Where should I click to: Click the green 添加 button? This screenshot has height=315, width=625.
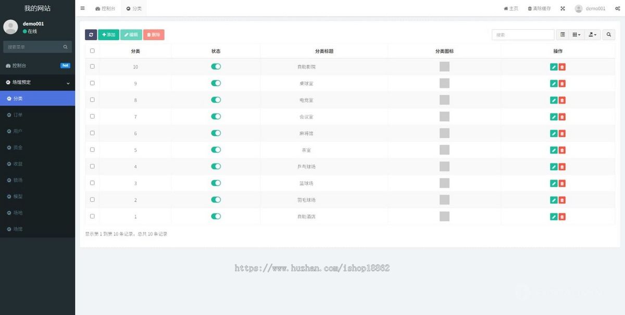tap(108, 34)
